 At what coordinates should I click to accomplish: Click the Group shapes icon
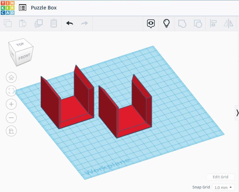pyautogui.click(x=182, y=23)
